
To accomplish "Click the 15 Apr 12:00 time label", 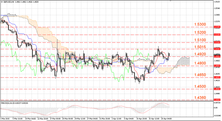I will point(154,119).
